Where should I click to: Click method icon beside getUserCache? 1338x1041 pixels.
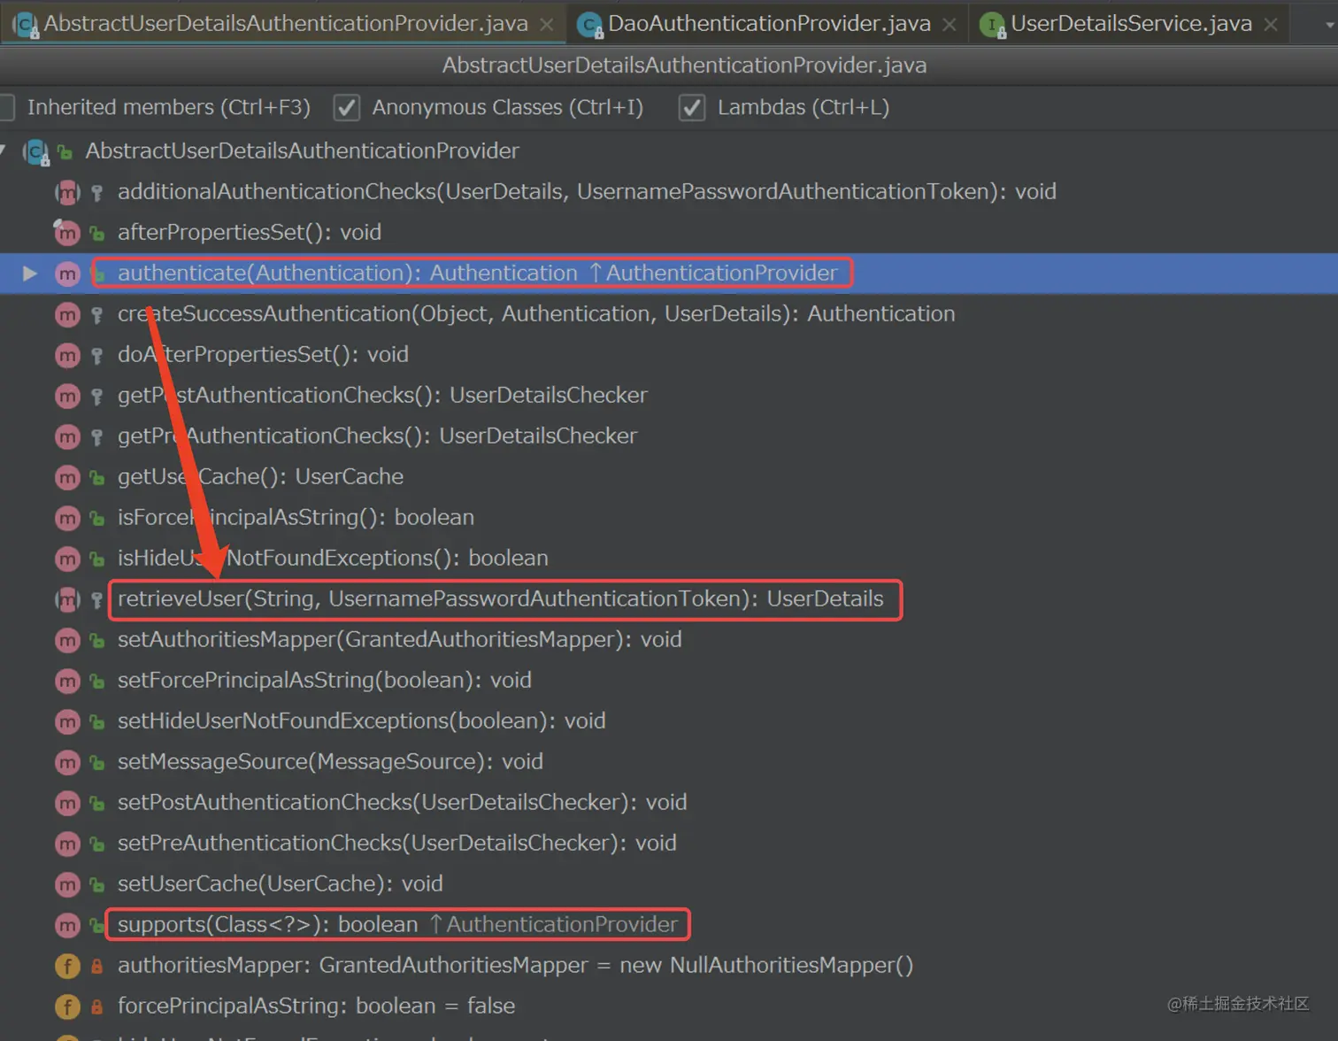(x=67, y=477)
